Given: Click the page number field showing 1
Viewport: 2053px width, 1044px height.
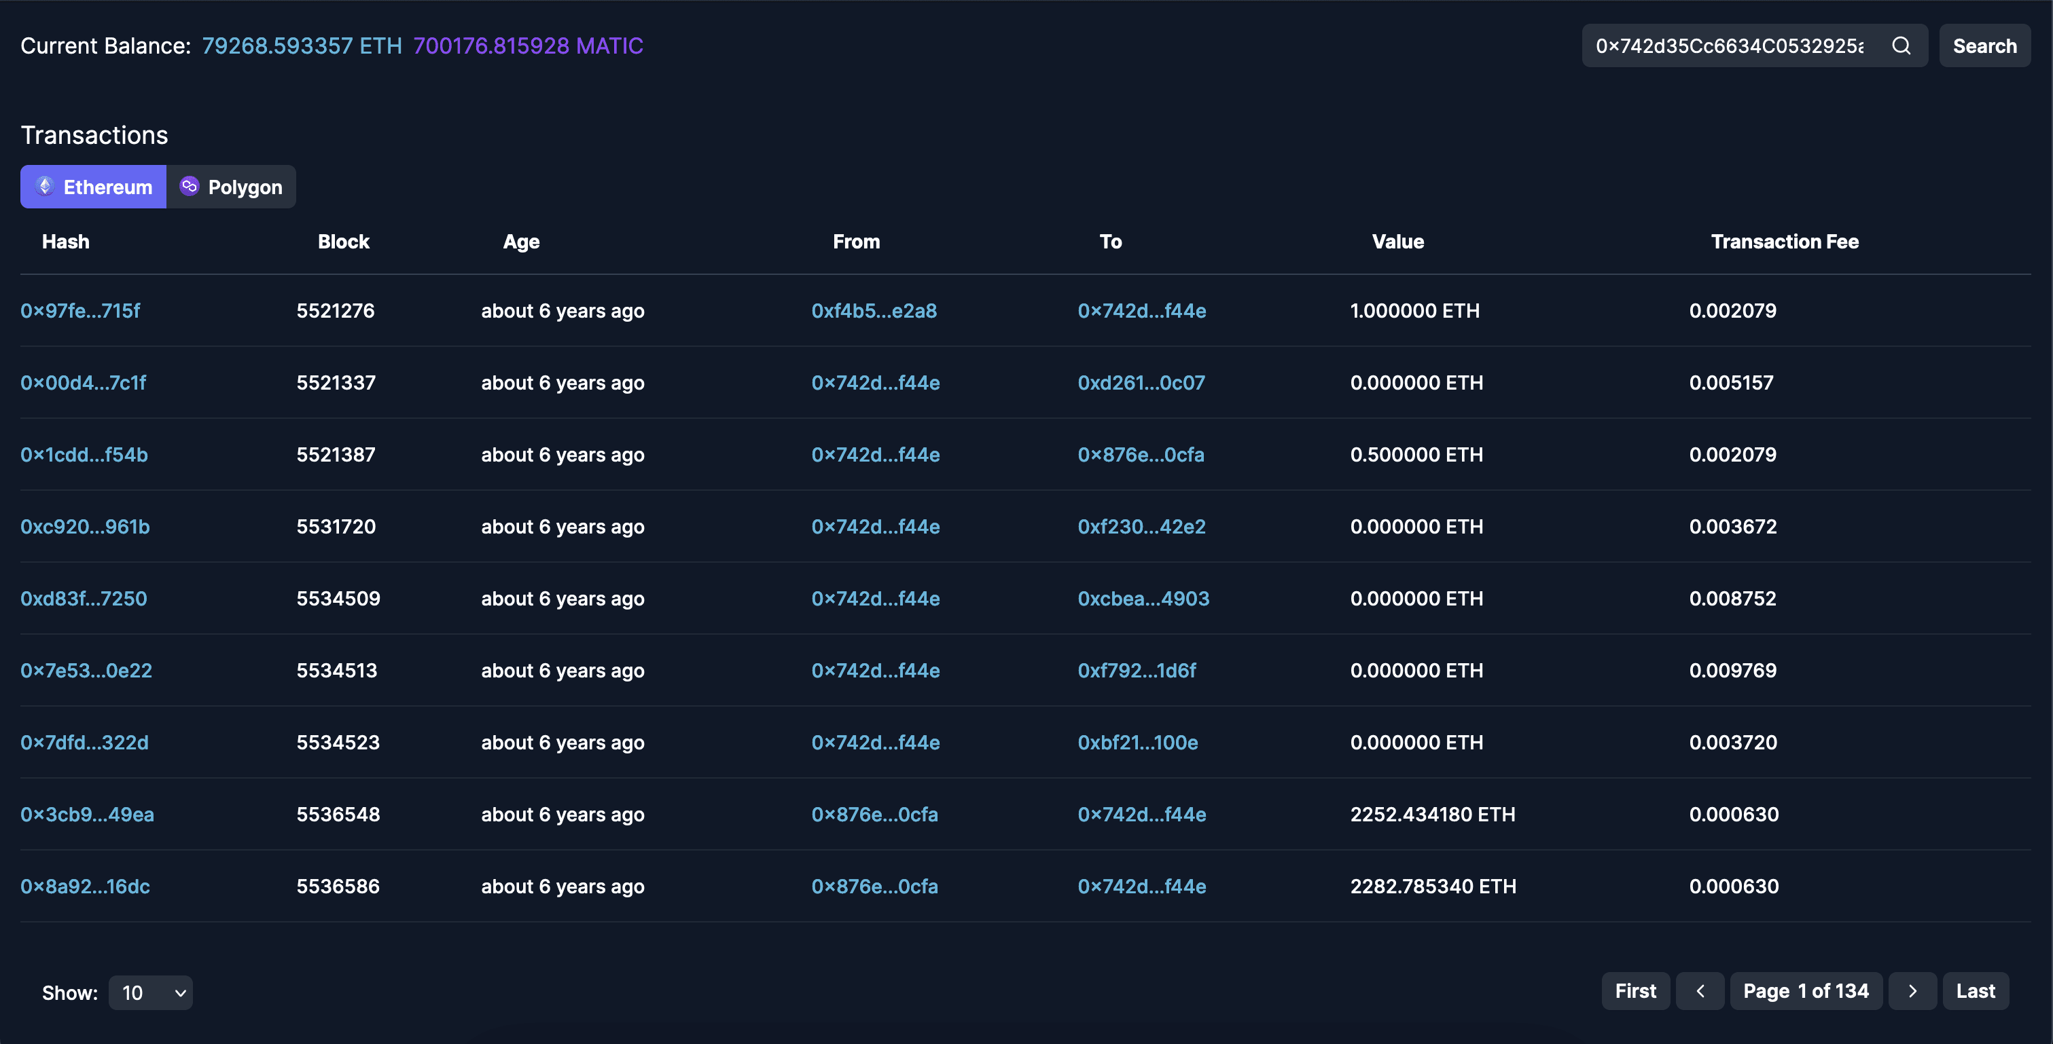Looking at the screenshot, I should tap(1803, 992).
